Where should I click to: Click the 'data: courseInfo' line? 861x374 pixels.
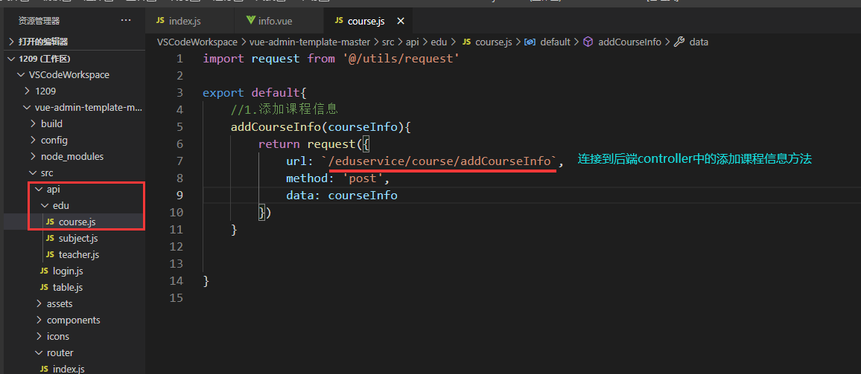click(342, 196)
